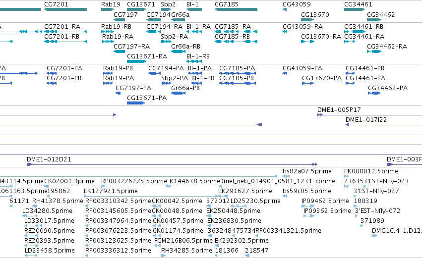
Task: Click transcript CG34461-RB label
Action: [x=364, y=27]
